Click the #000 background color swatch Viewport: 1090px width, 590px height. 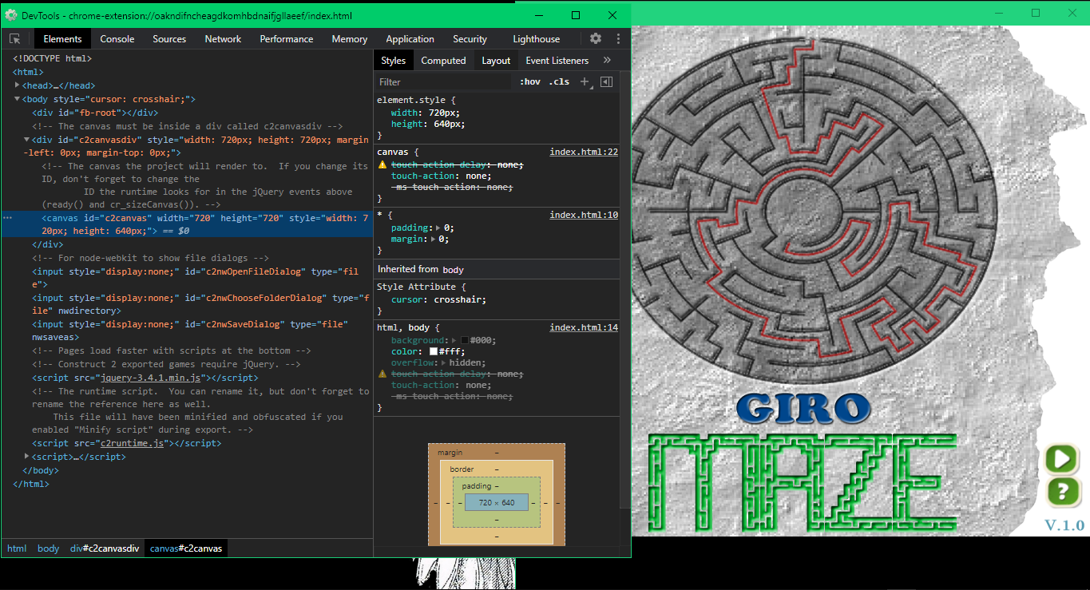tap(465, 340)
